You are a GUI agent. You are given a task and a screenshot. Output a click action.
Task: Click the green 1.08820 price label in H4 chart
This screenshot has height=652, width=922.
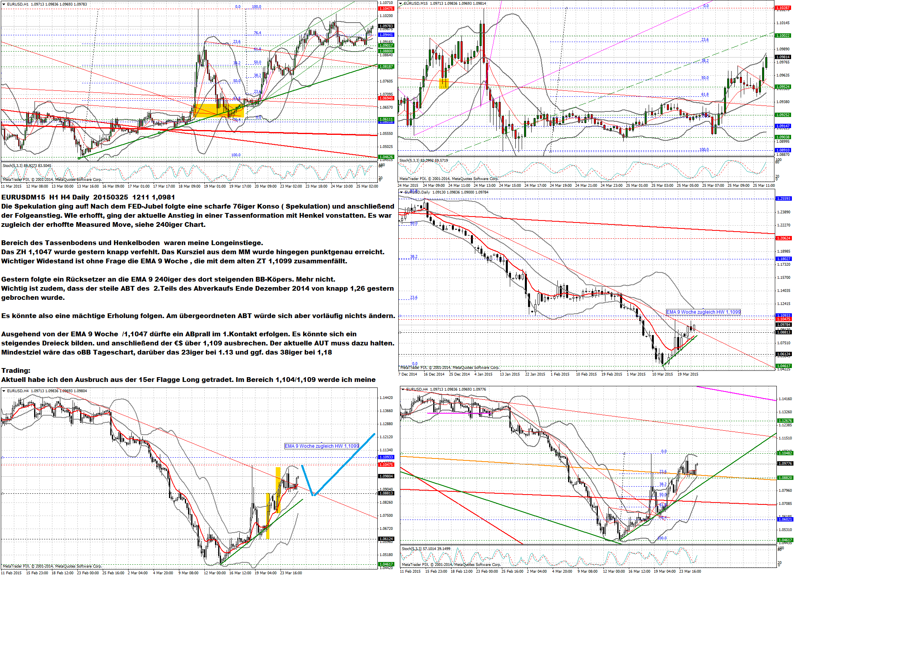pos(785,478)
